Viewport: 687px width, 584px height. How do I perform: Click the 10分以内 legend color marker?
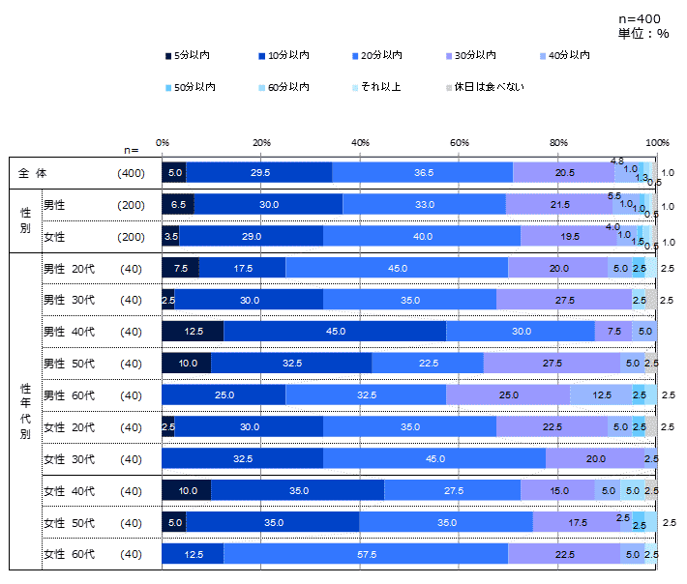click(x=263, y=56)
